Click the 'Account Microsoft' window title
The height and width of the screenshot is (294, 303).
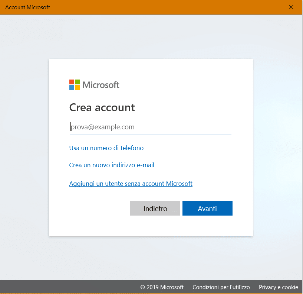pos(28,7)
